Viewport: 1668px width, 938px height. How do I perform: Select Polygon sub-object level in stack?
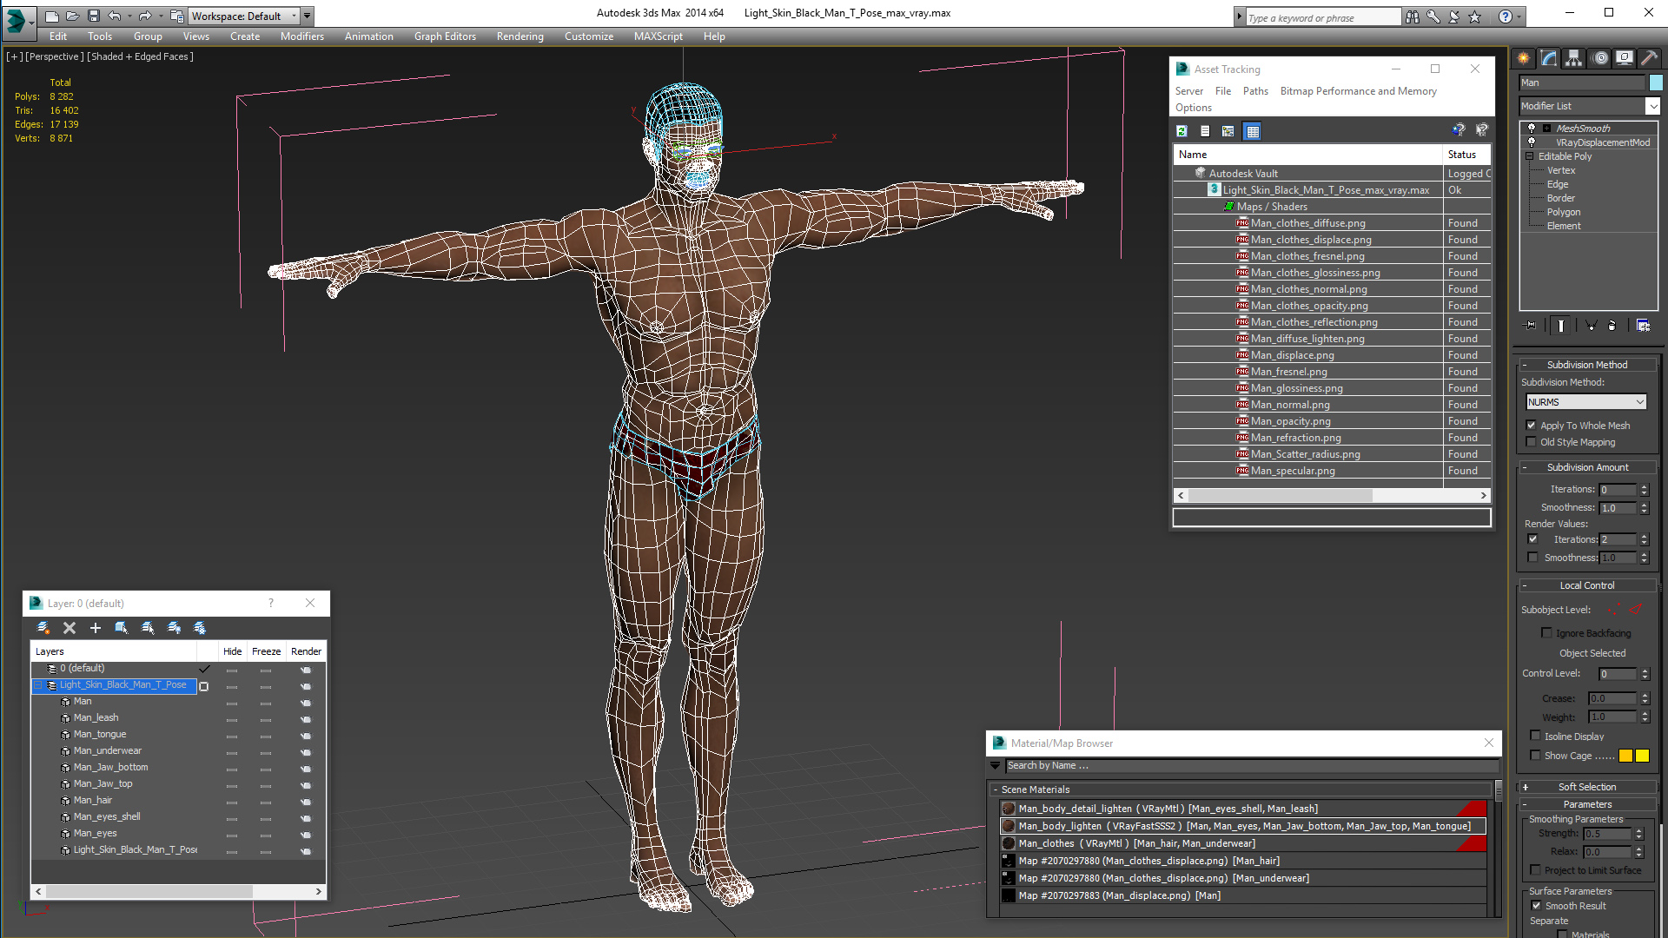(x=1563, y=212)
